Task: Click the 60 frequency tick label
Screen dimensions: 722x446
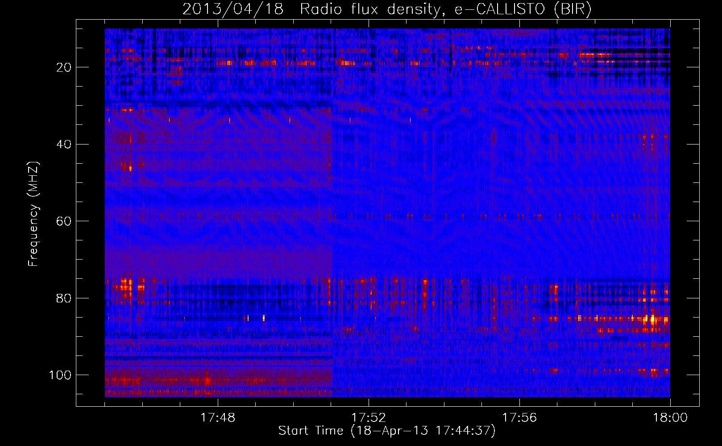Action: (x=64, y=221)
